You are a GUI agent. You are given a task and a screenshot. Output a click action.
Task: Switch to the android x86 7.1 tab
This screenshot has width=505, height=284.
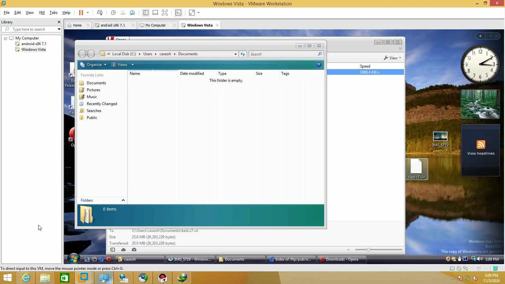(113, 25)
